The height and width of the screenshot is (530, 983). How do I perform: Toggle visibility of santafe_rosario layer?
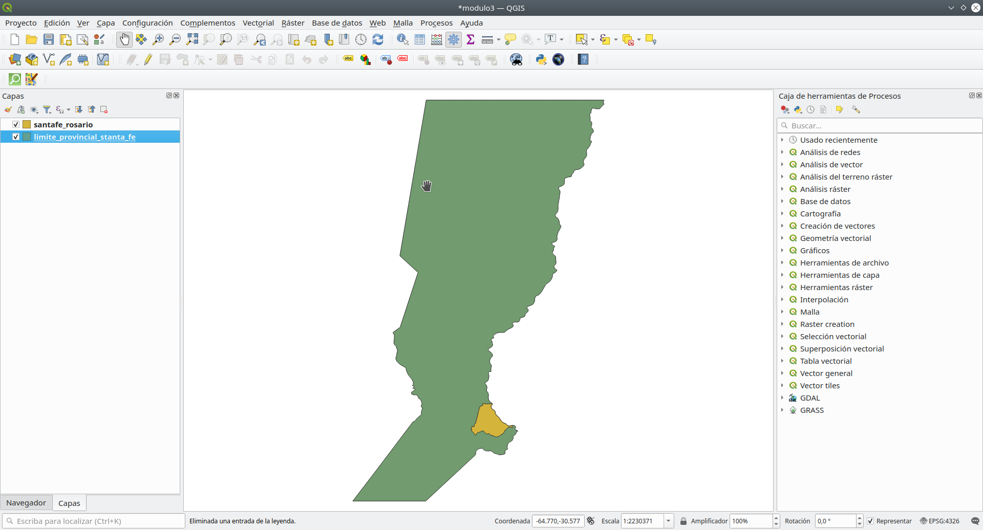[x=16, y=124]
